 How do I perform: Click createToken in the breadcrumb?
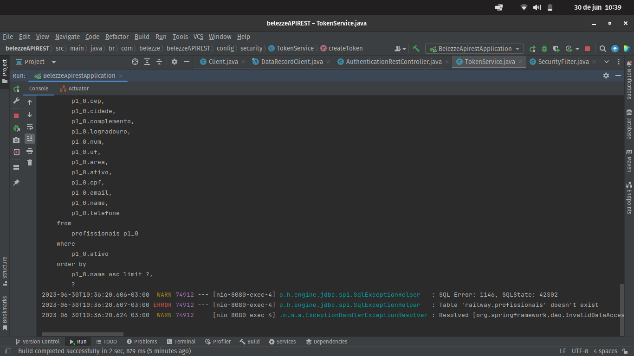(345, 48)
